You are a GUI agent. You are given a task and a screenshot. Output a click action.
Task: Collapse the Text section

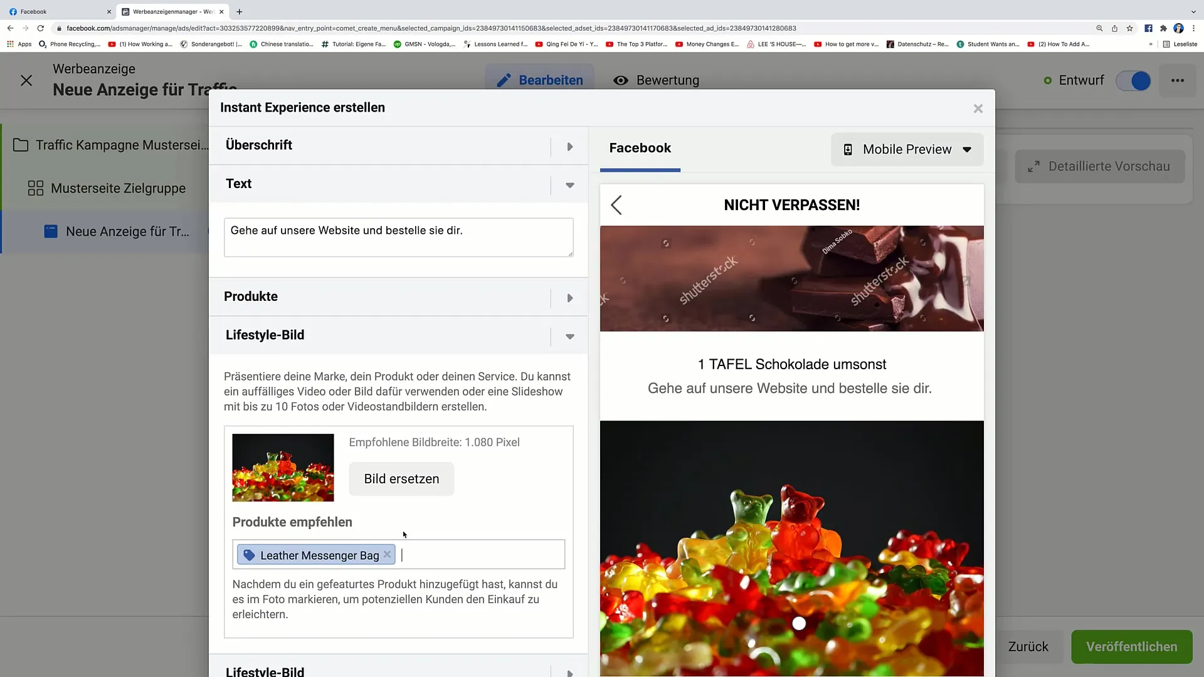(569, 185)
